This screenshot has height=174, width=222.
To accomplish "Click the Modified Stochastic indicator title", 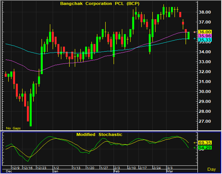I will pyautogui.click(x=99, y=135).
